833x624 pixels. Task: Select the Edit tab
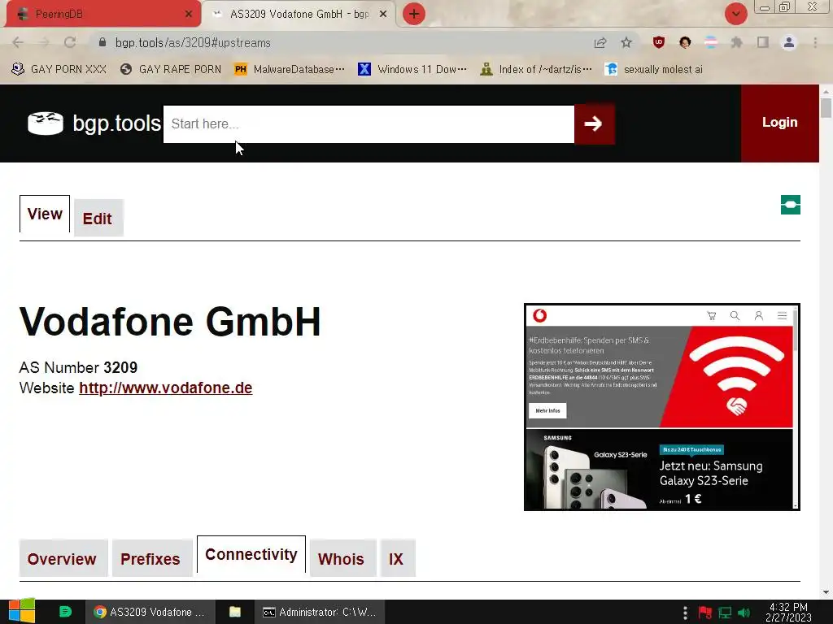tap(98, 218)
